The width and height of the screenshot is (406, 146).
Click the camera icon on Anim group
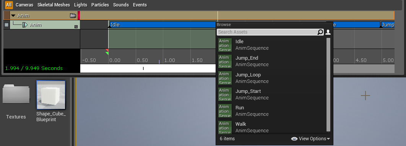tap(73, 16)
